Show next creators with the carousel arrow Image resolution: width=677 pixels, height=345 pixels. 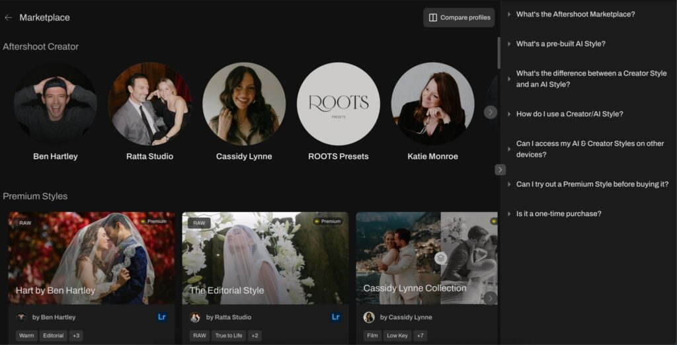point(491,112)
